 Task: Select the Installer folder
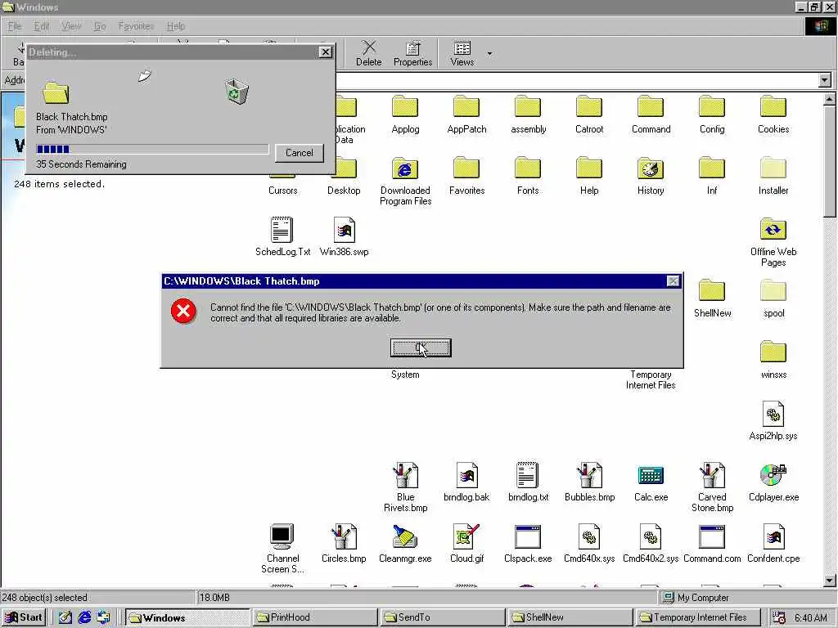coord(773,176)
